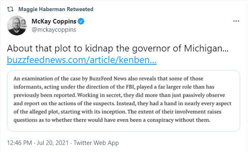Click McKay Coppins' blue verified badge
This screenshot has height=152, width=248.
[x=81, y=21]
